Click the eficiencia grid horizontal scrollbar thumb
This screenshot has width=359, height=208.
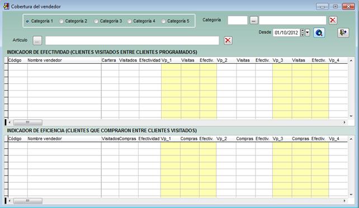click(28, 201)
